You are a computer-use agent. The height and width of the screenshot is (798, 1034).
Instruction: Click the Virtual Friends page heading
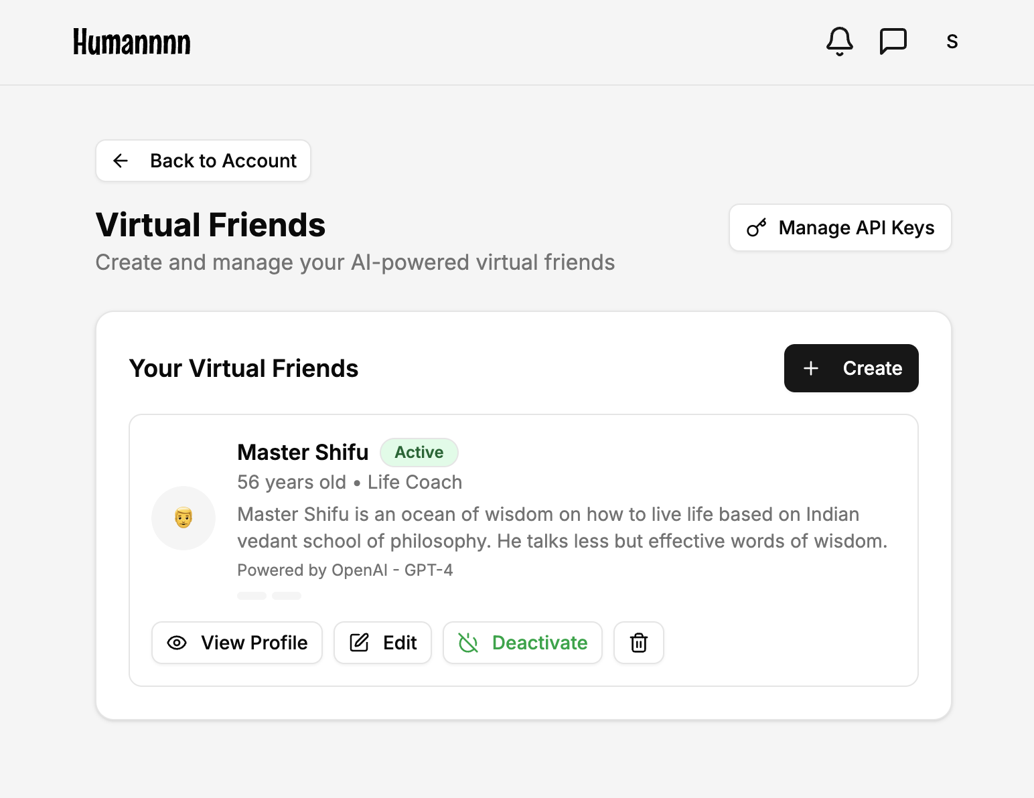210,225
